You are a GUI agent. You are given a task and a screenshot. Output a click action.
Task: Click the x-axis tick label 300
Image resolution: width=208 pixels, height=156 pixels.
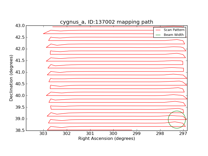[113, 133]
